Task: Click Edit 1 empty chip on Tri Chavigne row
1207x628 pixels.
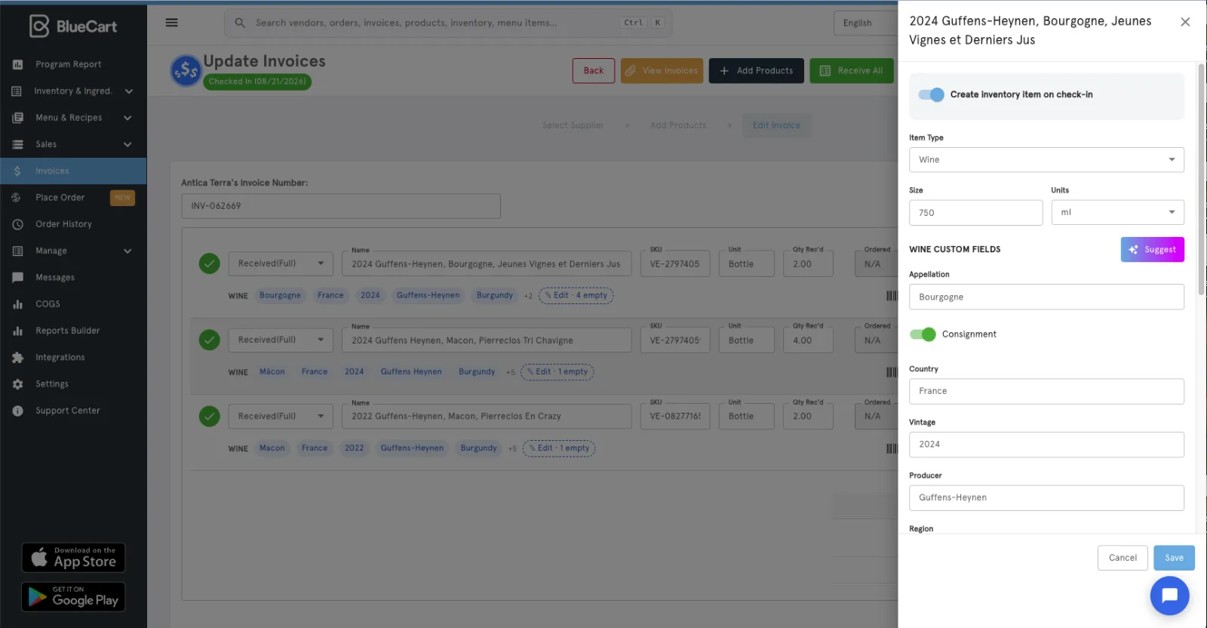Action: pos(557,372)
